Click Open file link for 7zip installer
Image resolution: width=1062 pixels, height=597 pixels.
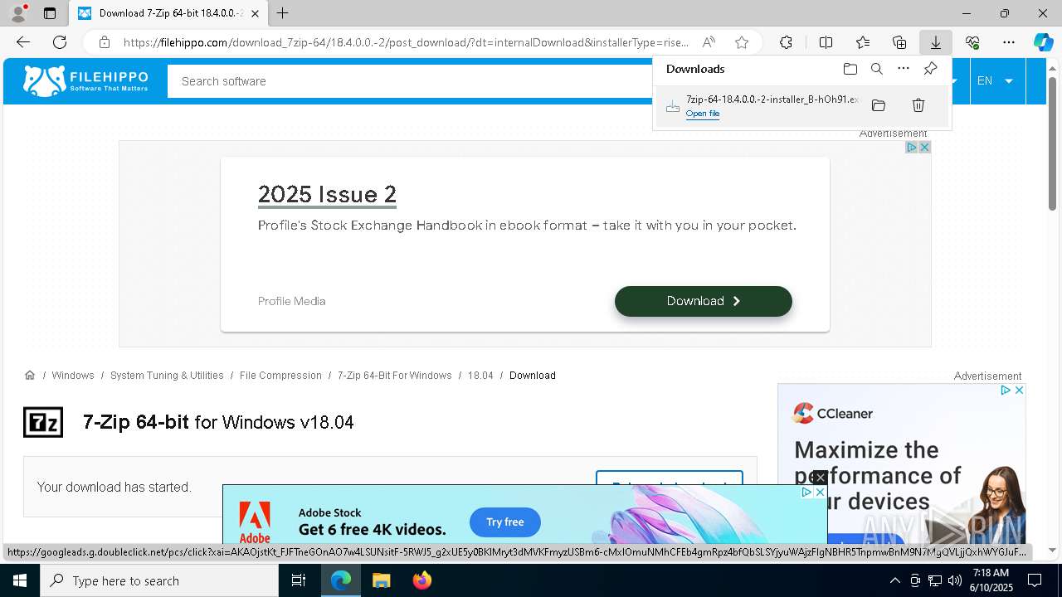(702, 114)
